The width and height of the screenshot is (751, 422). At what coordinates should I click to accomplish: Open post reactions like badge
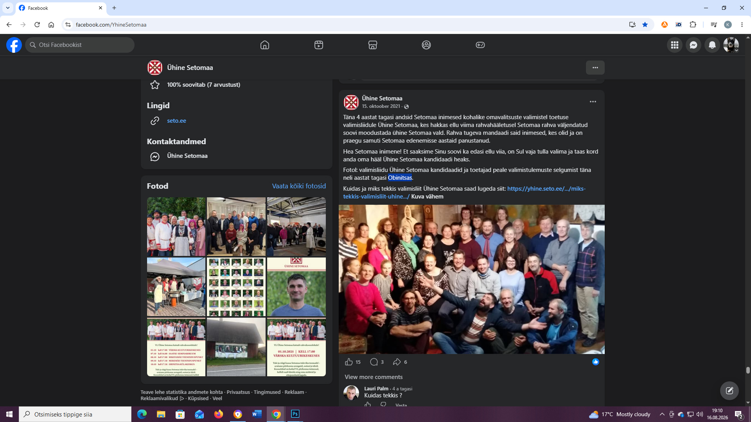click(595, 362)
